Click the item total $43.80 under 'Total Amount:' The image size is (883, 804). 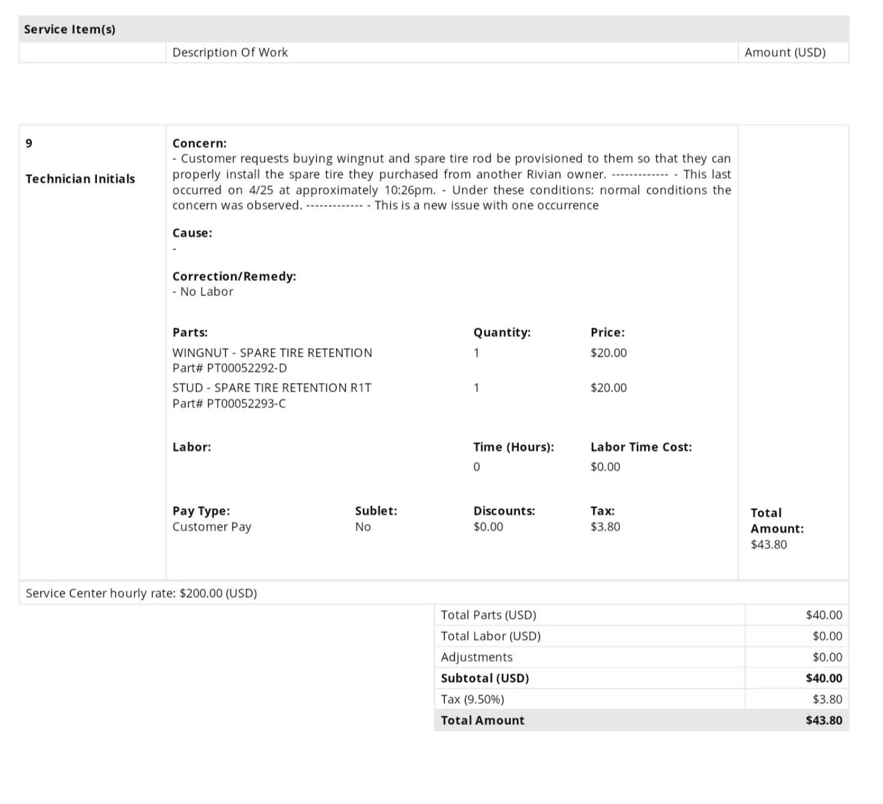[768, 544]
